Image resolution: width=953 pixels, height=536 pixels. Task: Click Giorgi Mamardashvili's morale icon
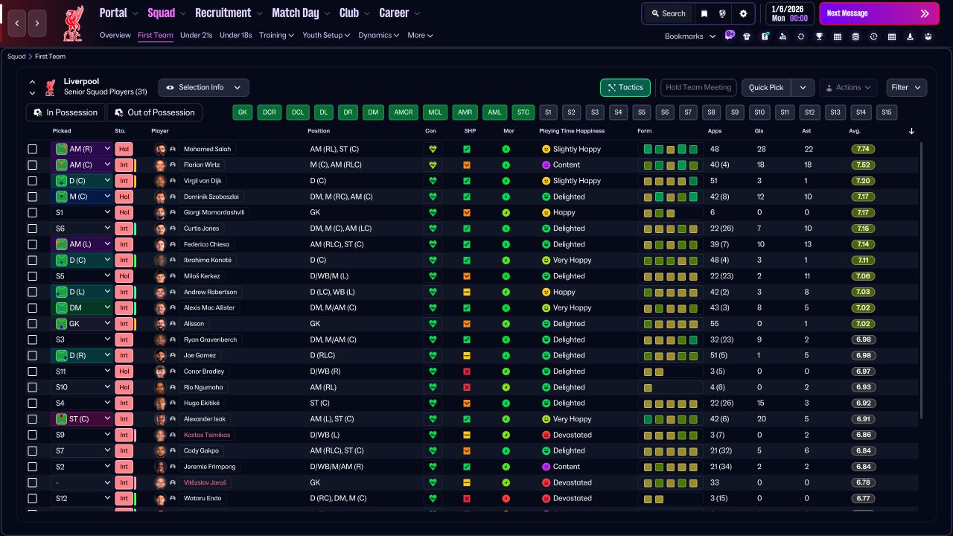[x=506, y=213]
